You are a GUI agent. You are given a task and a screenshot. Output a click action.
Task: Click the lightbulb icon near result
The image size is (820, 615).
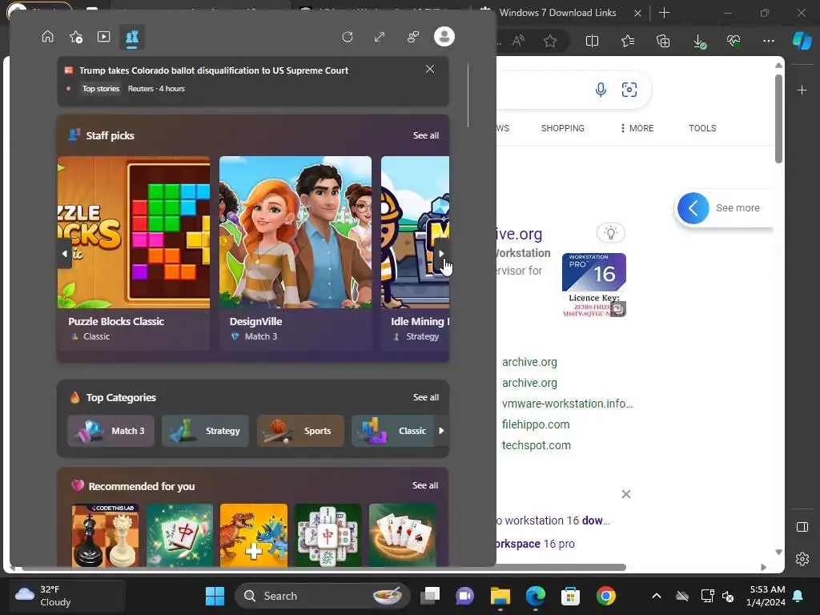click(611, 233)
